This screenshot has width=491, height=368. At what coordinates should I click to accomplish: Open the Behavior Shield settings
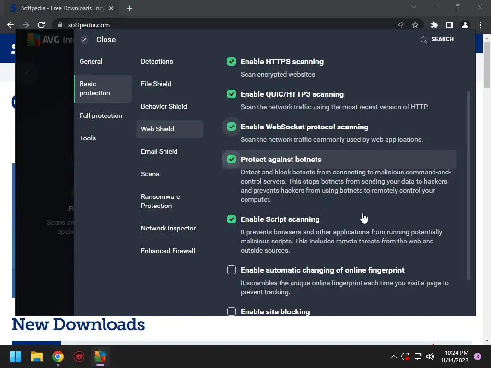pos(164,106)
